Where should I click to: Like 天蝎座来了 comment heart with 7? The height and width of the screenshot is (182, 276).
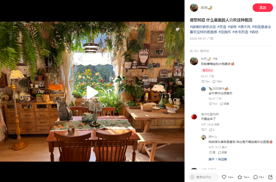pos(204,130)
